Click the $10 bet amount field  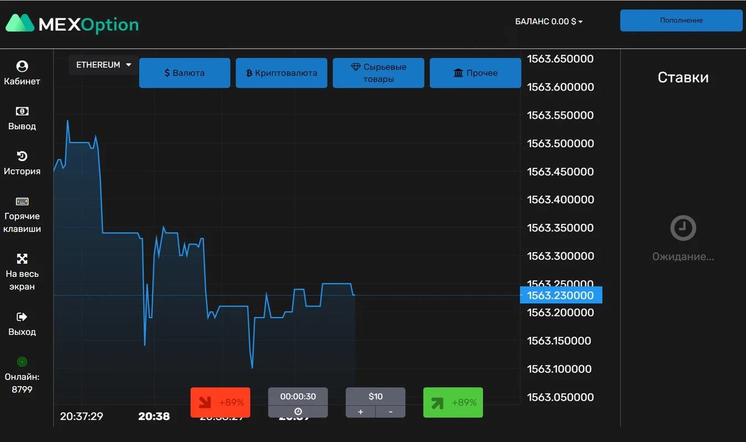coord(376,396)
